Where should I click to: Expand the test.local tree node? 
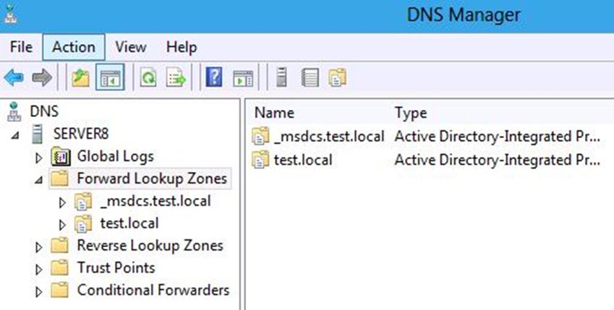click(x=62, y=225)
